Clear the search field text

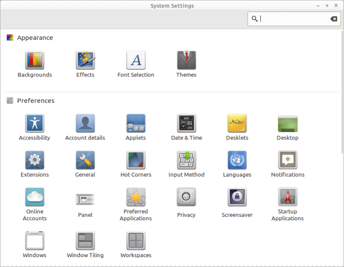point(334,19)
